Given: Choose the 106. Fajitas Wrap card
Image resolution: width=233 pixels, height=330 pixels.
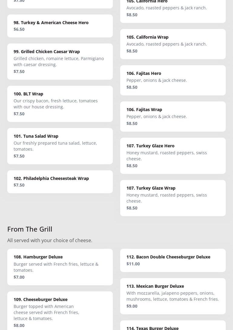Looking at the screenshot, I should pyautogui.click(x=173, y=116).
